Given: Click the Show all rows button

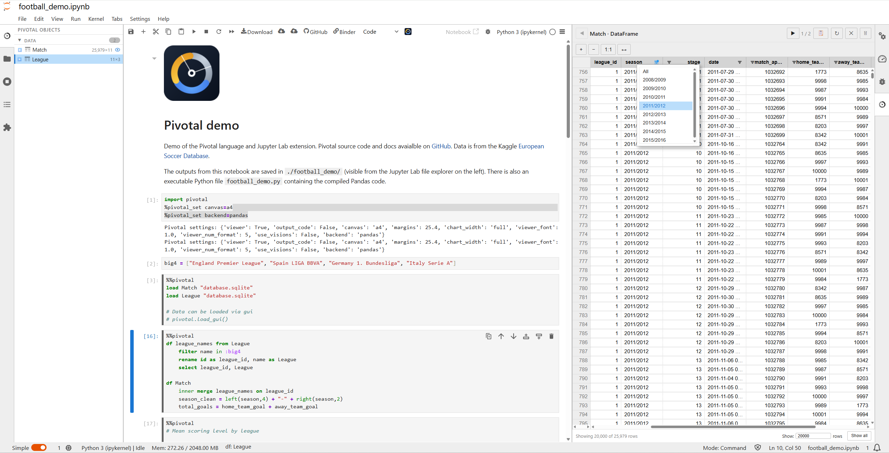Looking at the screenshot, I should (x=859, y=436).
